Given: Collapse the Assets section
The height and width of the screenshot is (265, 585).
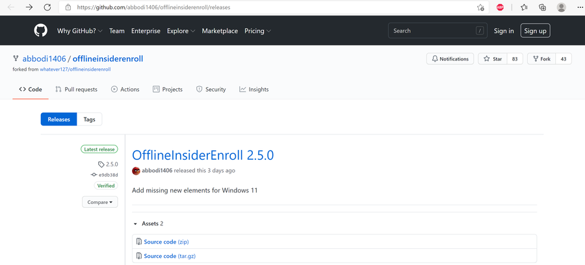Looking at the screenshot, I should coord(148,223).
